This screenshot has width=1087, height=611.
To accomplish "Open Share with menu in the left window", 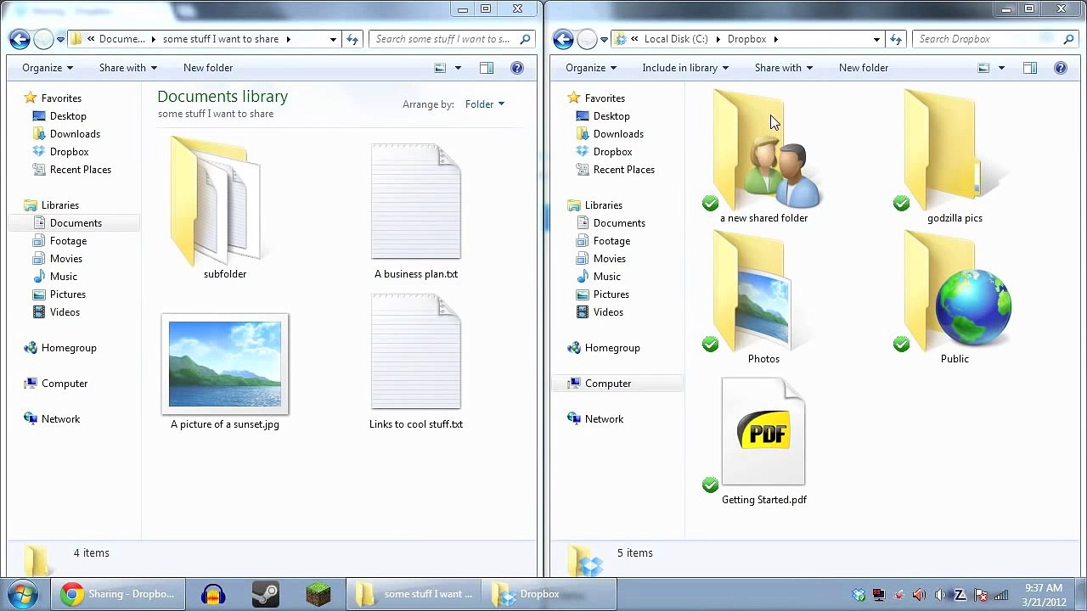I will 128,68.
